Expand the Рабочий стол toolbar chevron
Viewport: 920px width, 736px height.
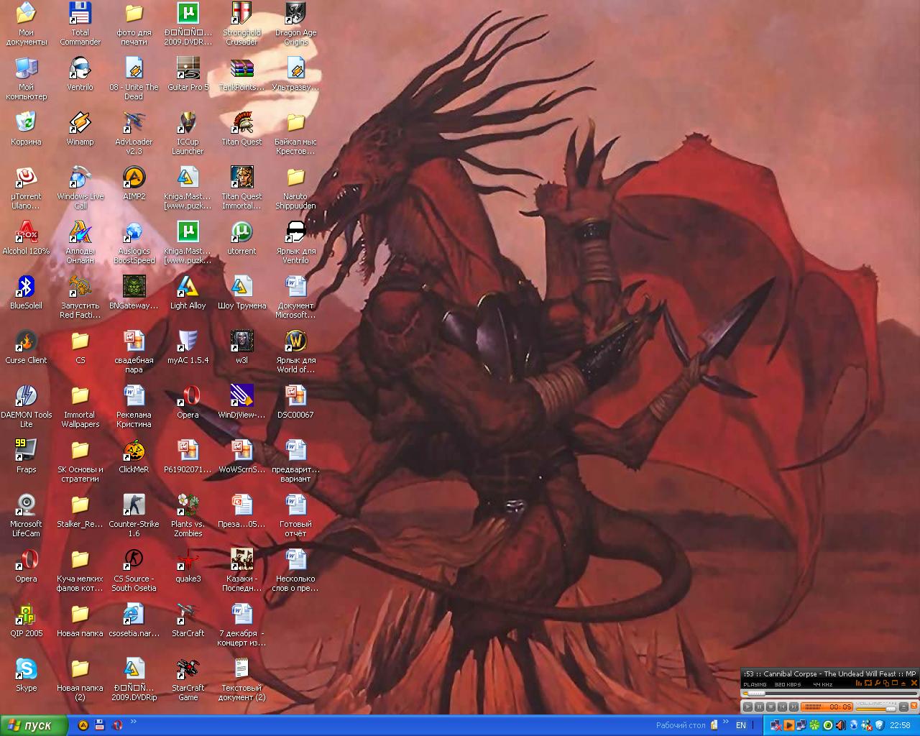point(724,722)
